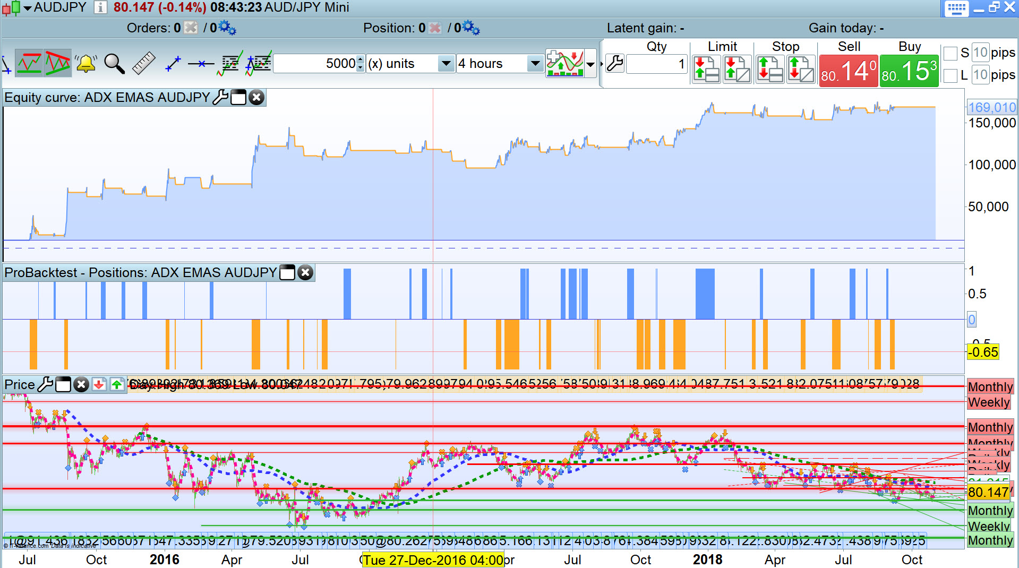Select the ruler measuring tool
The image size is (1019, 568).
(143, 64)
